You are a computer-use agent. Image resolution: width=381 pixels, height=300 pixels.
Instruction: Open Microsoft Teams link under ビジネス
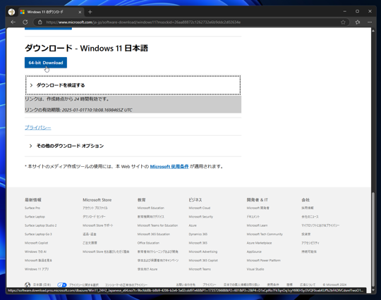200,269
